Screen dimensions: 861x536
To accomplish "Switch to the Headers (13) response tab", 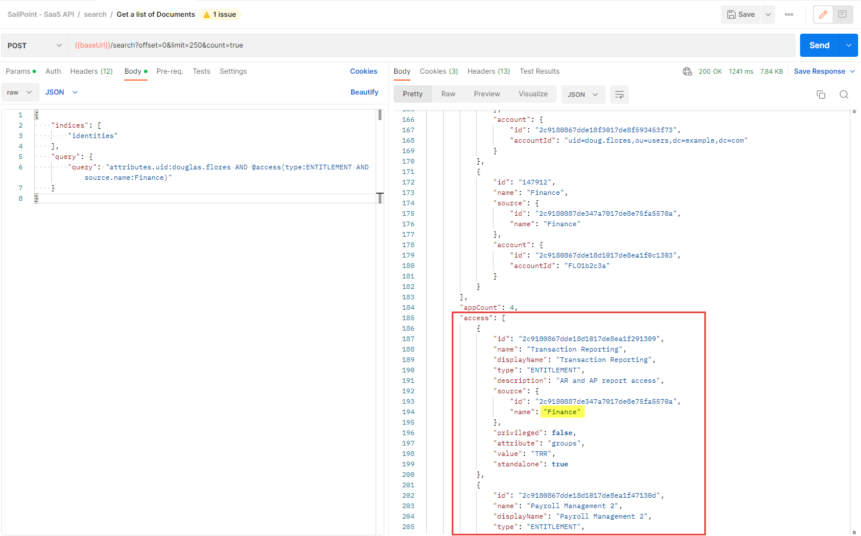I will pyautogui.click(x=488, y=71).
